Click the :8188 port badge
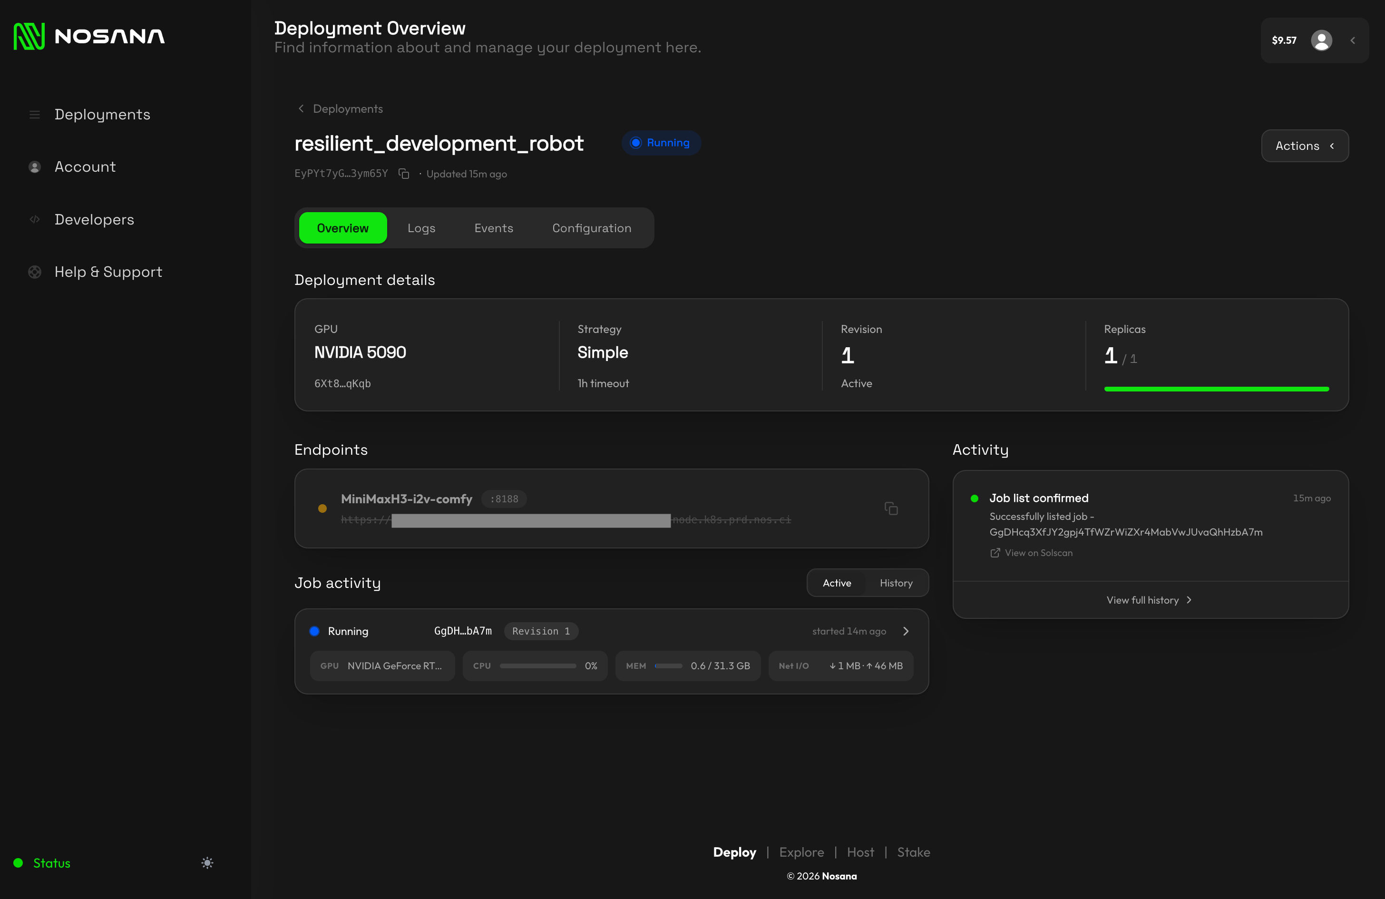Screen dimensions: 1385x899 pos(504,498)
